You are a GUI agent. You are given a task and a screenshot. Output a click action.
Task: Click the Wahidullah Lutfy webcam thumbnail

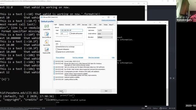coord(186,11)
